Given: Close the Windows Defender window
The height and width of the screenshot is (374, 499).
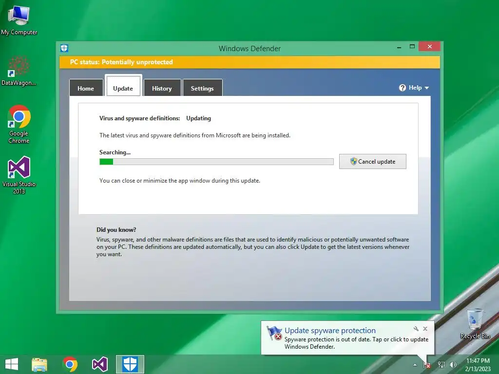Looking at the screenshot, I should 430,46.
